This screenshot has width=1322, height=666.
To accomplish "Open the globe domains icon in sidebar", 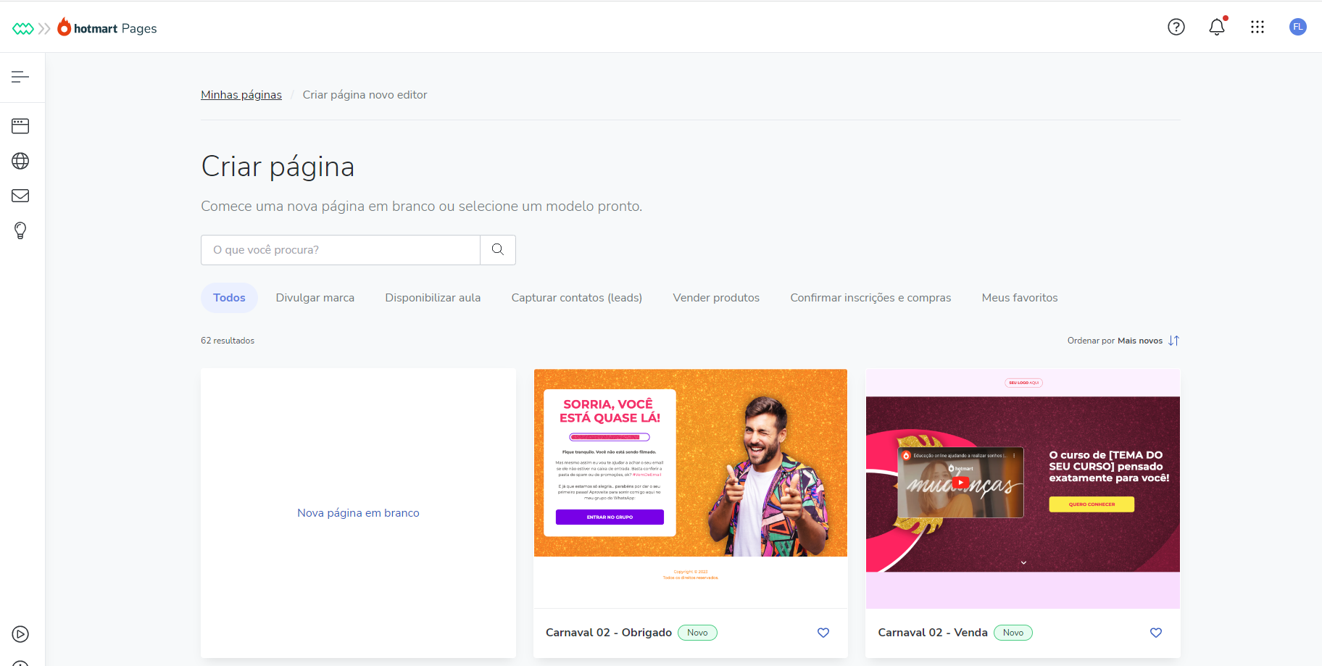I will [x=20, y=161].
